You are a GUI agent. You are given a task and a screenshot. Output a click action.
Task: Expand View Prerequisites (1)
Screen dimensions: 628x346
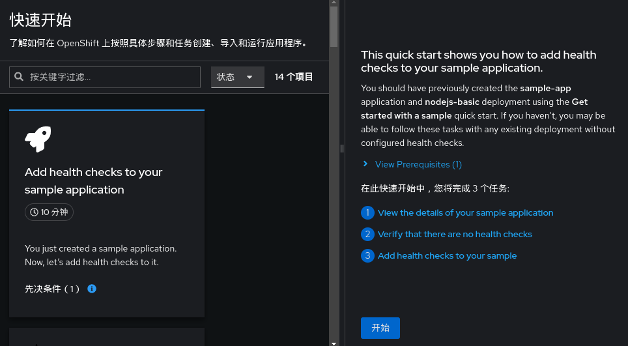tap(418, 164)
